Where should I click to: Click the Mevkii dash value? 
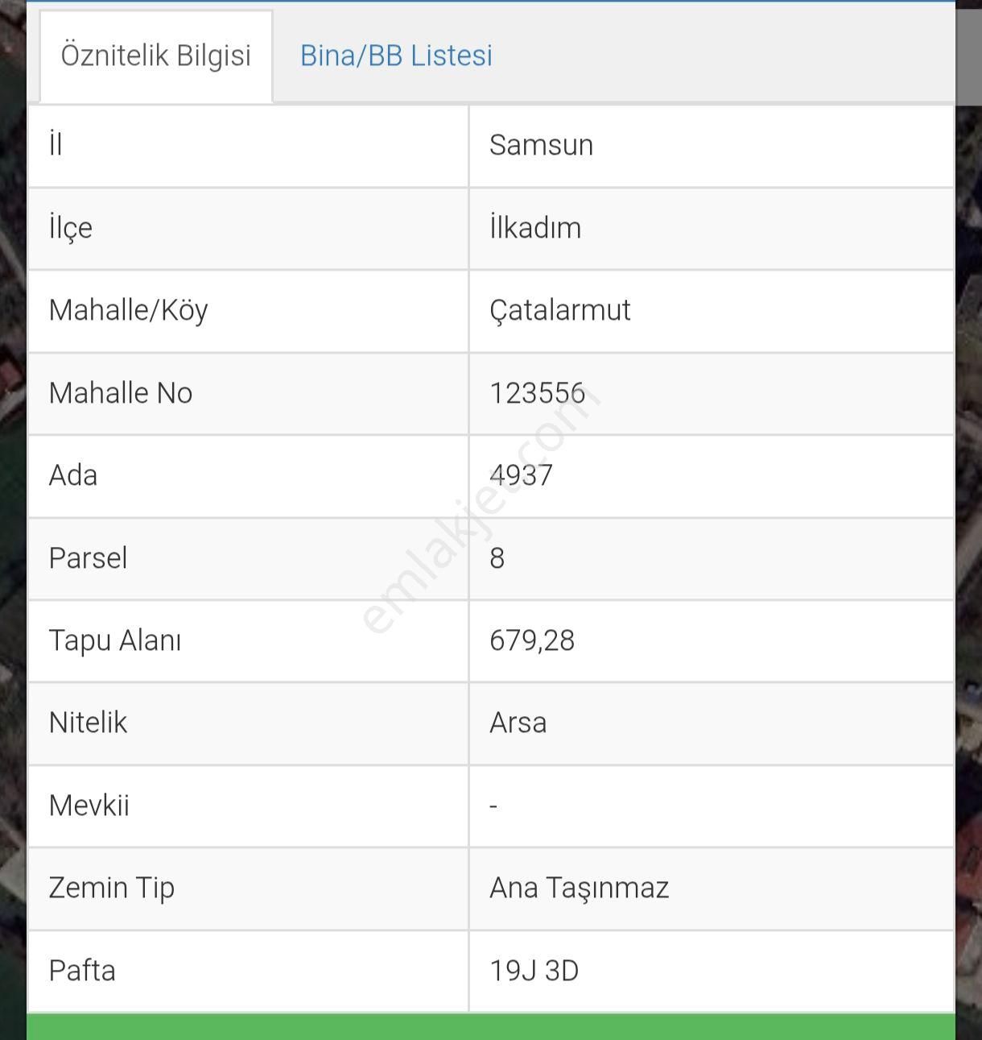pyautogui.click(x=493, y=806)
